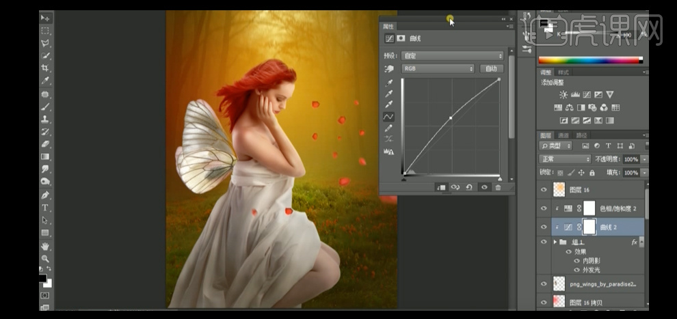Image resolution: width=677 pixels, height=319 pixels.
Task: Add a Vibrance adjustment
Action: tap(610, 94)
